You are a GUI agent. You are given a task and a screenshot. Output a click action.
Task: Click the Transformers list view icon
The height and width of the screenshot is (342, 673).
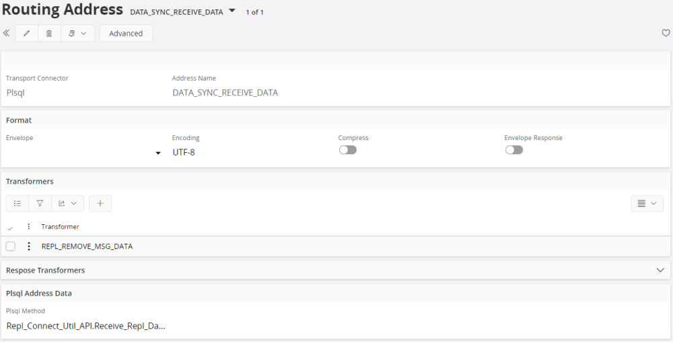(17, 203)
